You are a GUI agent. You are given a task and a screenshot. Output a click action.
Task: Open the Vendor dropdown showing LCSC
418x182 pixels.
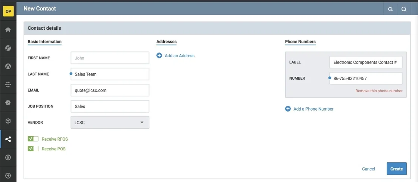point(110,122)
